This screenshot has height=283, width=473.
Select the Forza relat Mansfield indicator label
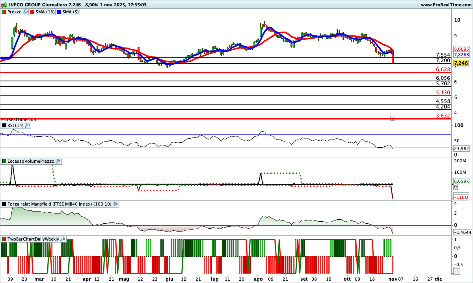click(x=60, y=204)
